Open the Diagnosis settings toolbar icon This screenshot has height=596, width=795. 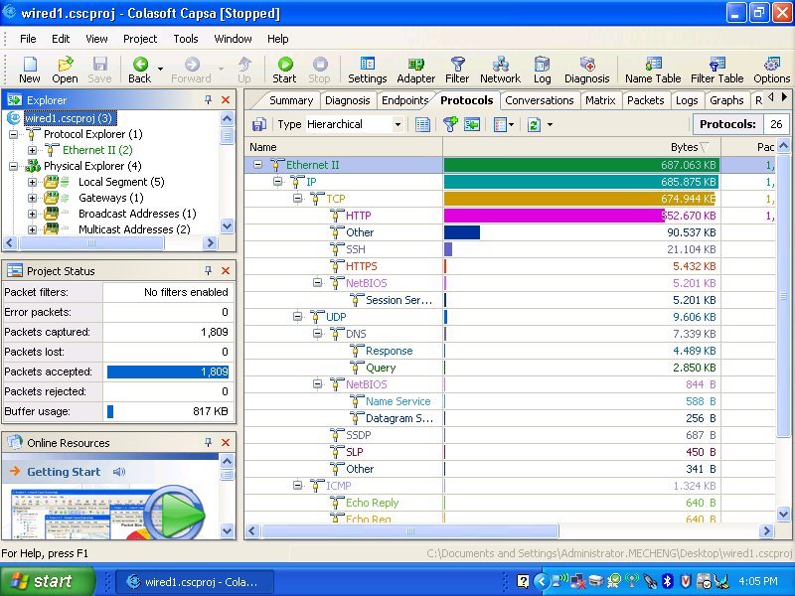586,70
